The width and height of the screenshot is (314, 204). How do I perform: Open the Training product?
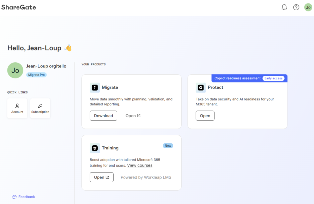(101, 177)
